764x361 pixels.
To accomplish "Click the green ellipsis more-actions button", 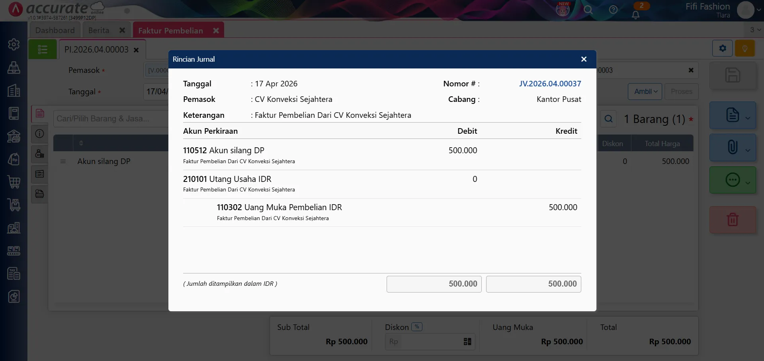I will pyautogui.click(x=733, y=180).
